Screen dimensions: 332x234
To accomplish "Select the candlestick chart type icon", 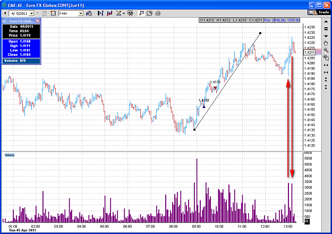I will coord(100,13).
